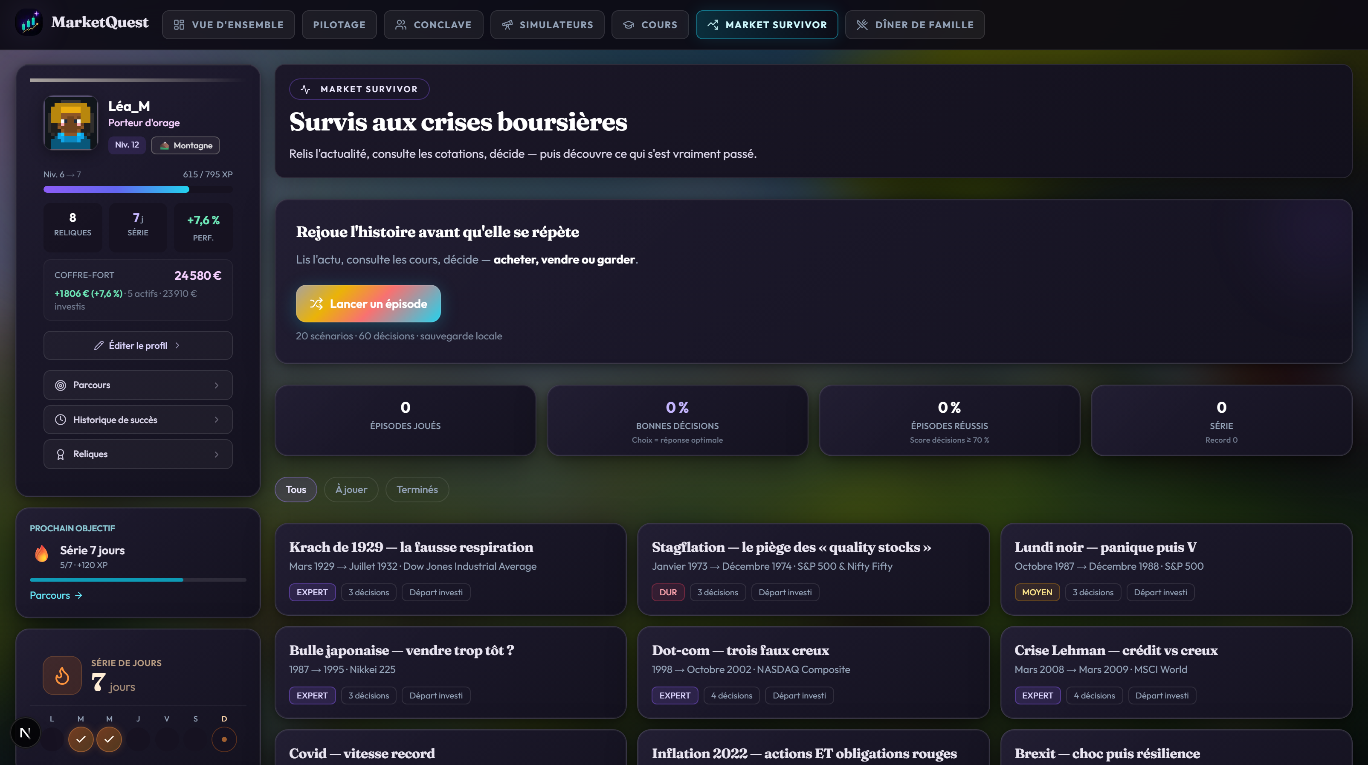Open the Dot-com trois faux creux card
This screenshot has width=1368, height=765.
click(813, 672)
